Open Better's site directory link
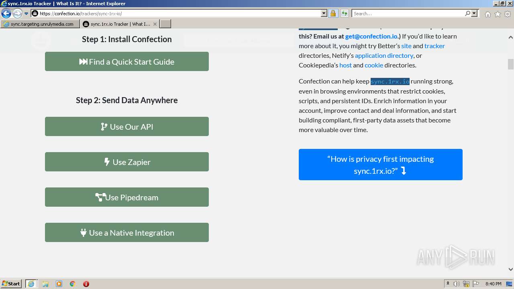 pyautogui.click(x=406, y=46)
